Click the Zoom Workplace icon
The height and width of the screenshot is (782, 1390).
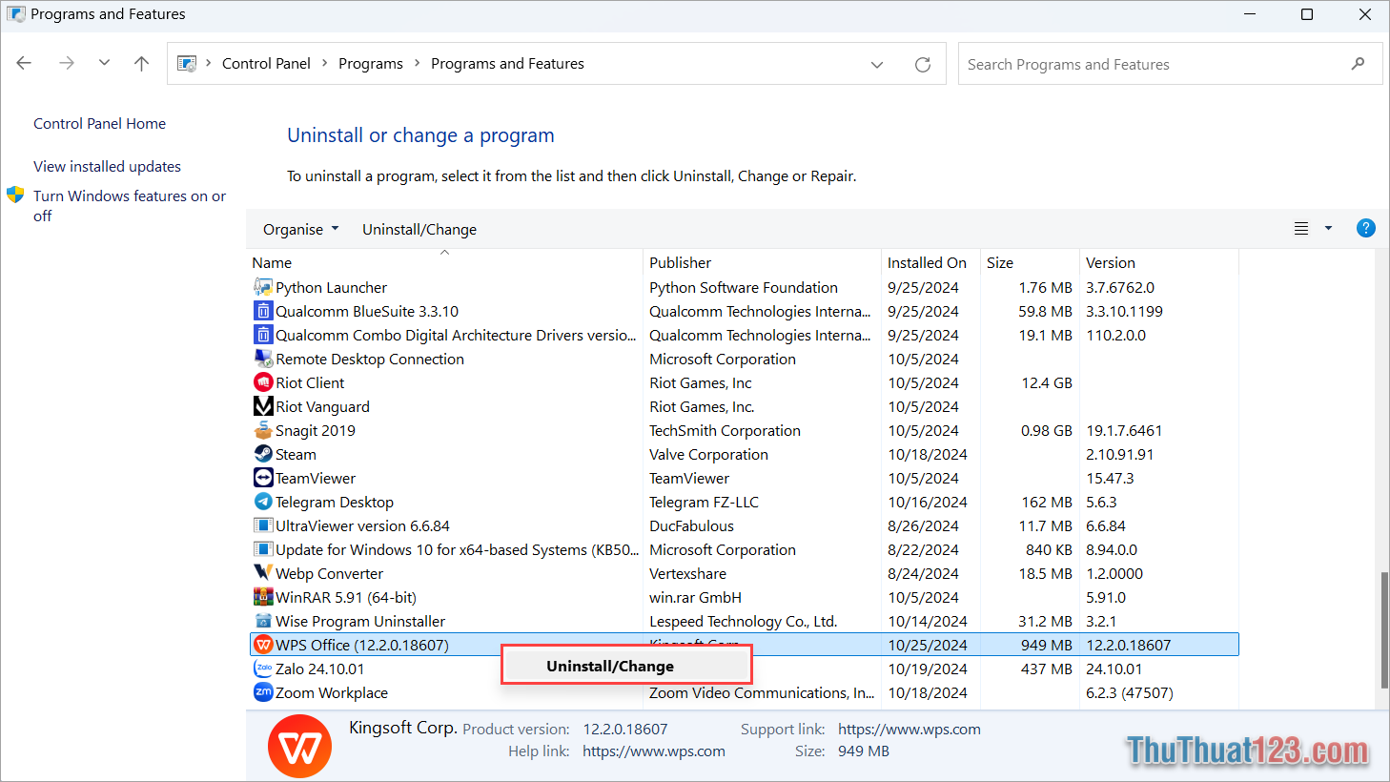pyautogui.click(x=263, y=692)
